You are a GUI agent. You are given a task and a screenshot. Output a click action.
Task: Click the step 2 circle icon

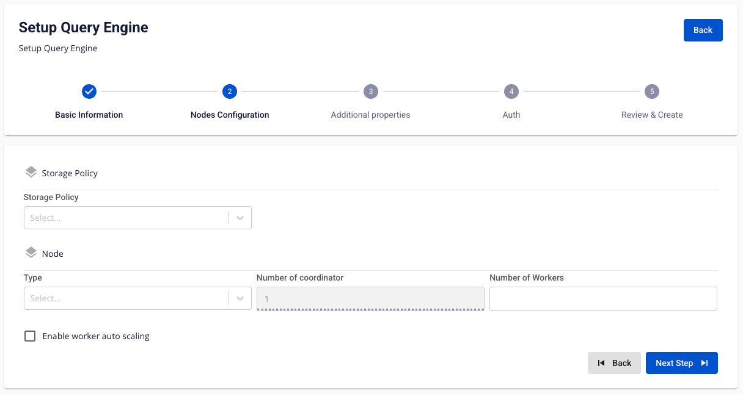(230, 91)
